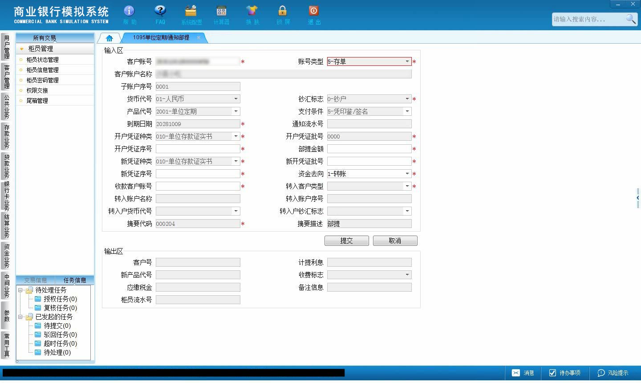Switch to the 用户管理 side tab
Image resolution: width=641 pixels, height=383 pixels.
click(x=7, y=47)
